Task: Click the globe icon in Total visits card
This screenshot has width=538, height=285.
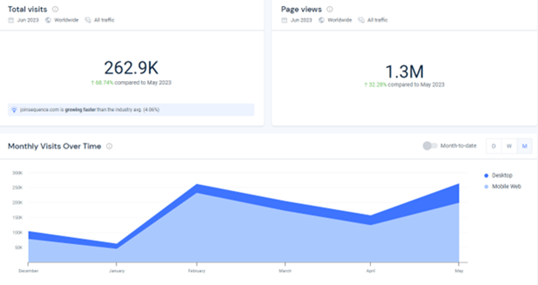Action: click(x=48, y=20)
